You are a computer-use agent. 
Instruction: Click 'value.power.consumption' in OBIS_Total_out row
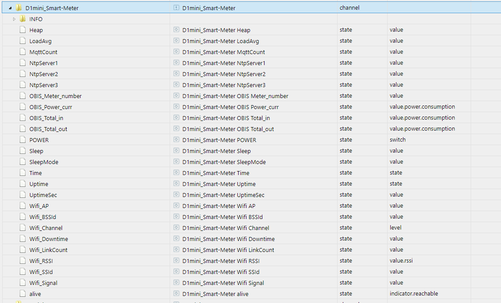(x=422, y=128)
